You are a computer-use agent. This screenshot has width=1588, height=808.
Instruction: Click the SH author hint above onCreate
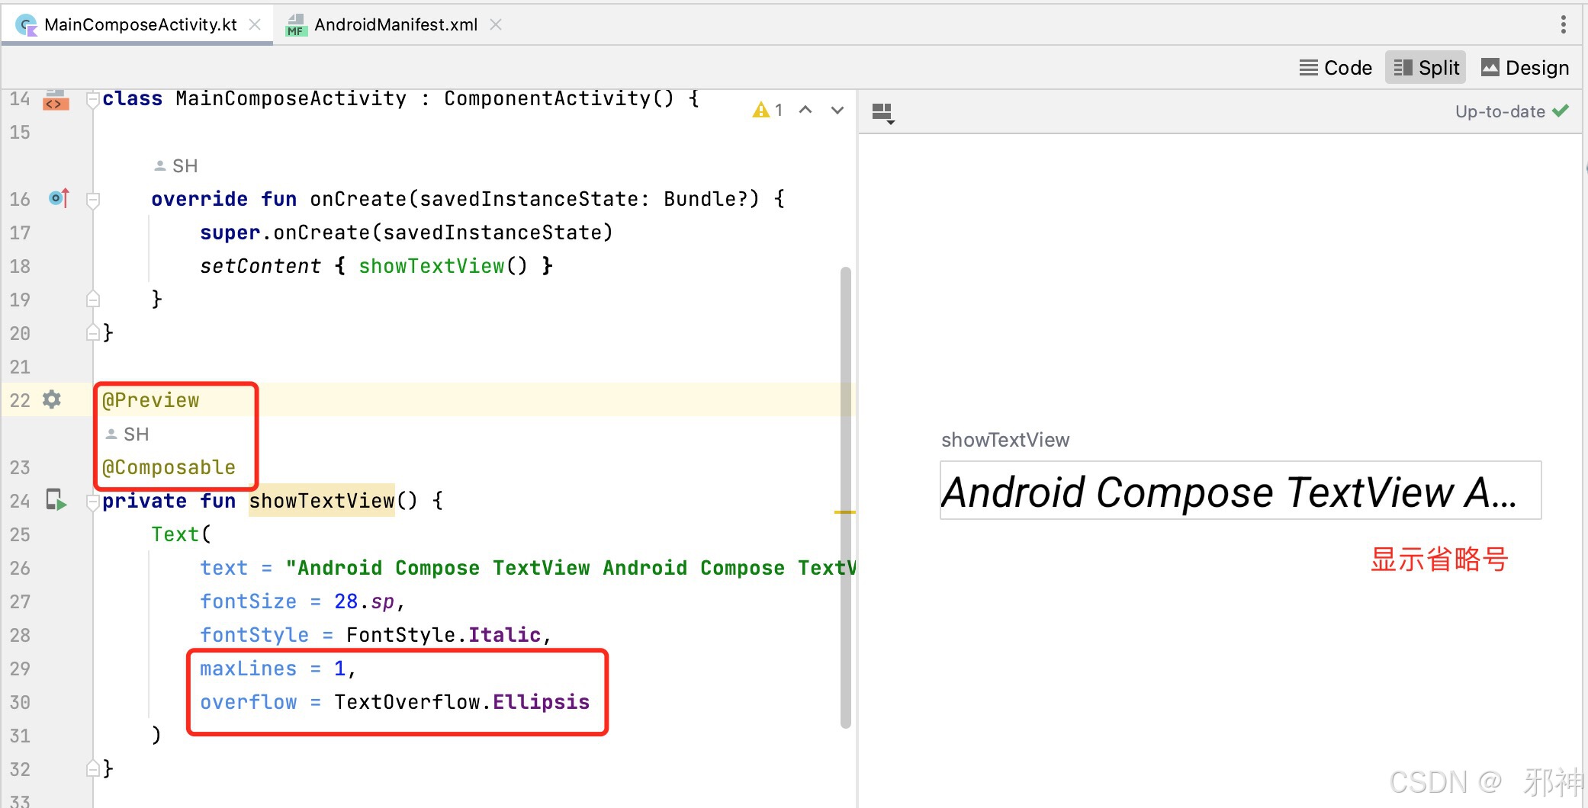(175, 165)
